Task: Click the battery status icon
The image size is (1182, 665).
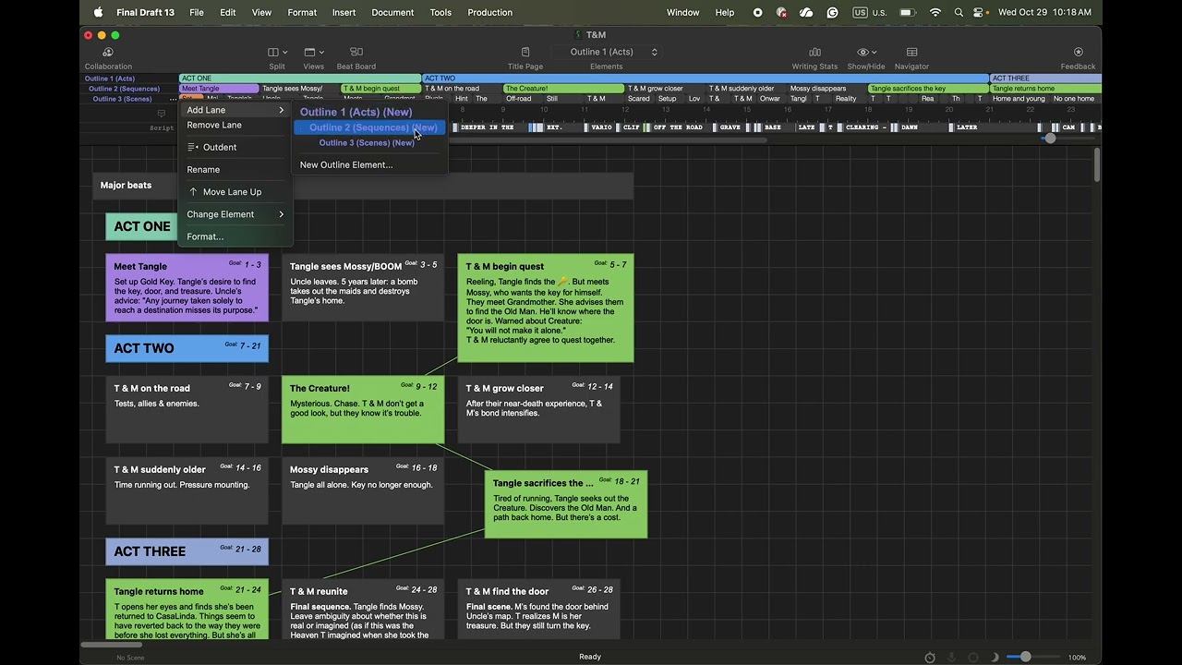Action: [907, 12]
